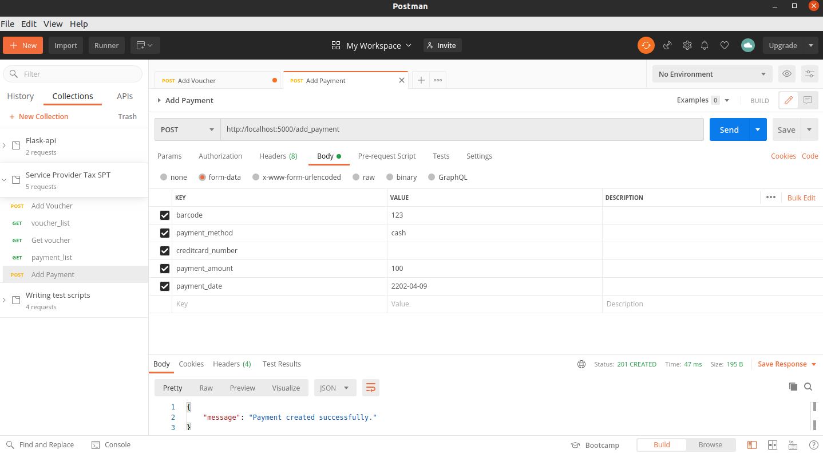This screenshot has width=823, height=453.
Task: Click the build pencil icon
Action: [x=788, y=100]
